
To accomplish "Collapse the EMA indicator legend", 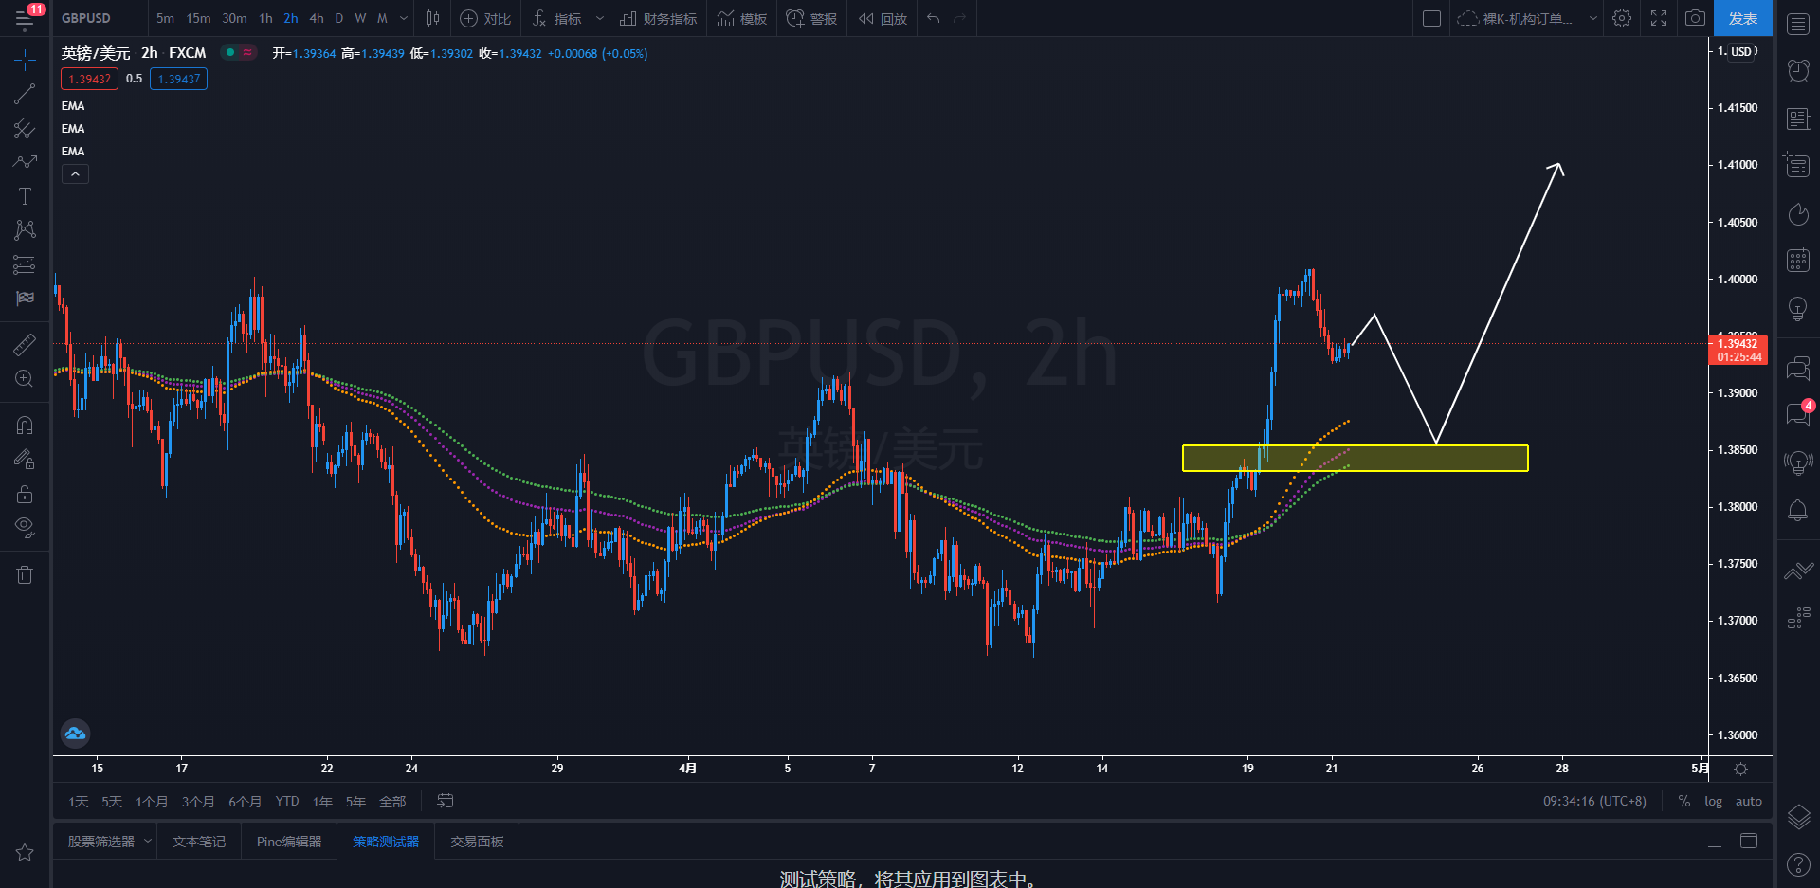I will 76,174.
